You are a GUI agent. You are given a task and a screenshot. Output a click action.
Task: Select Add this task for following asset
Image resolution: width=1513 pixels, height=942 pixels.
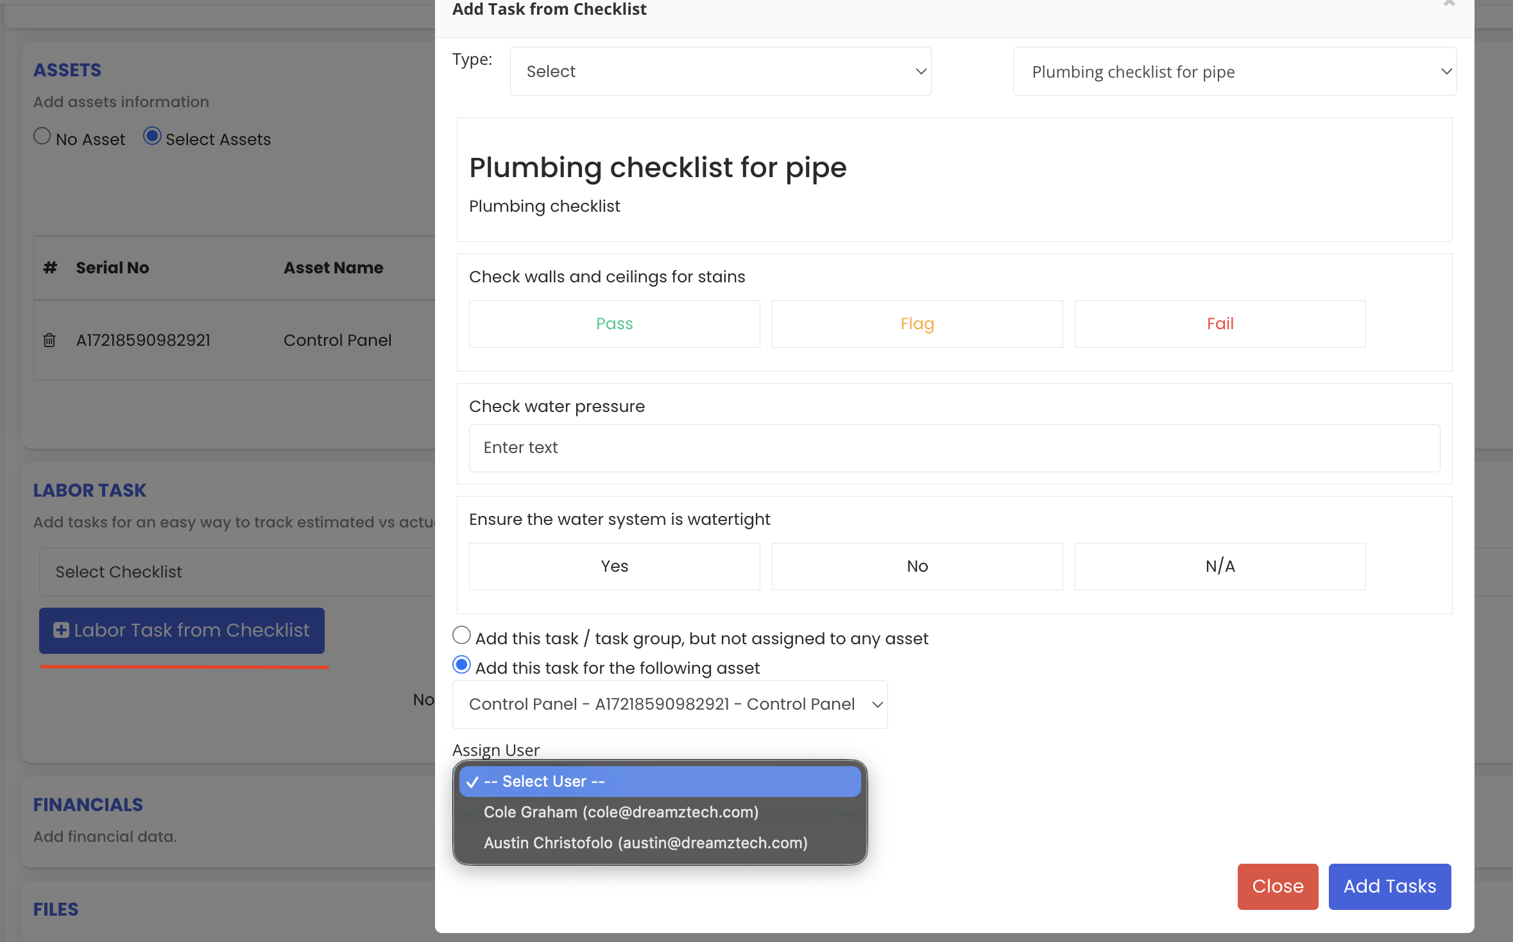pyautogui.click(x=461, y=665)
